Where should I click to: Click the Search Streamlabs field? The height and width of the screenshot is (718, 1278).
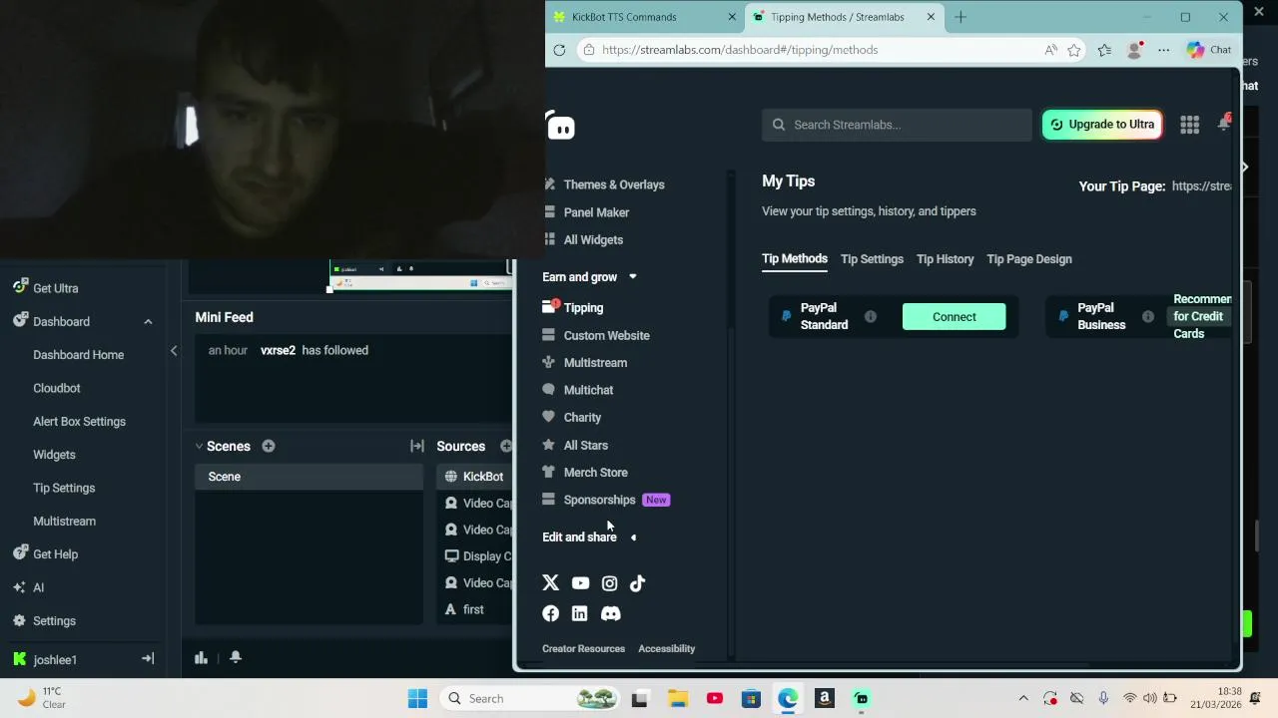click(897, 125)
